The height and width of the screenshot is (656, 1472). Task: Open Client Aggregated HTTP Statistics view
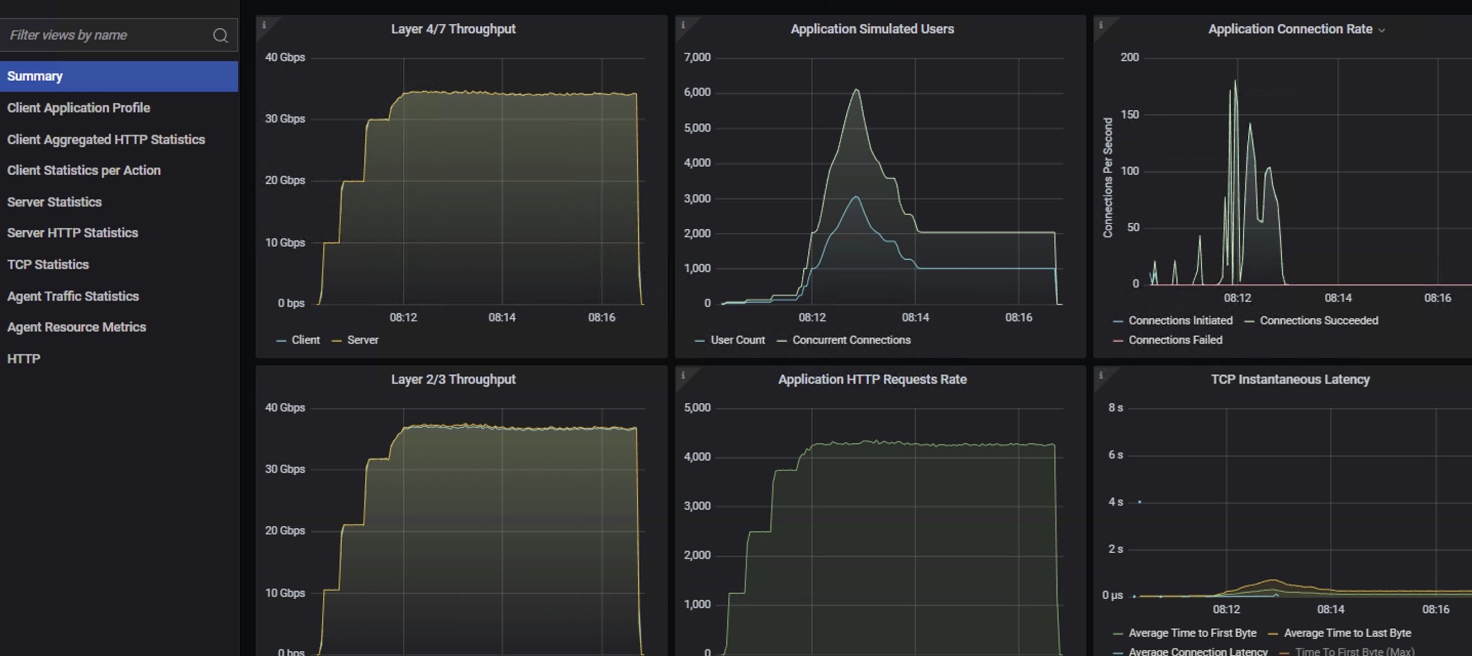coord(106,140)
